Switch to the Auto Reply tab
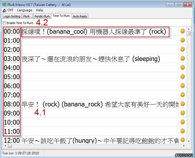Viewport: 195px width, 158px height. tap(80, 16)
